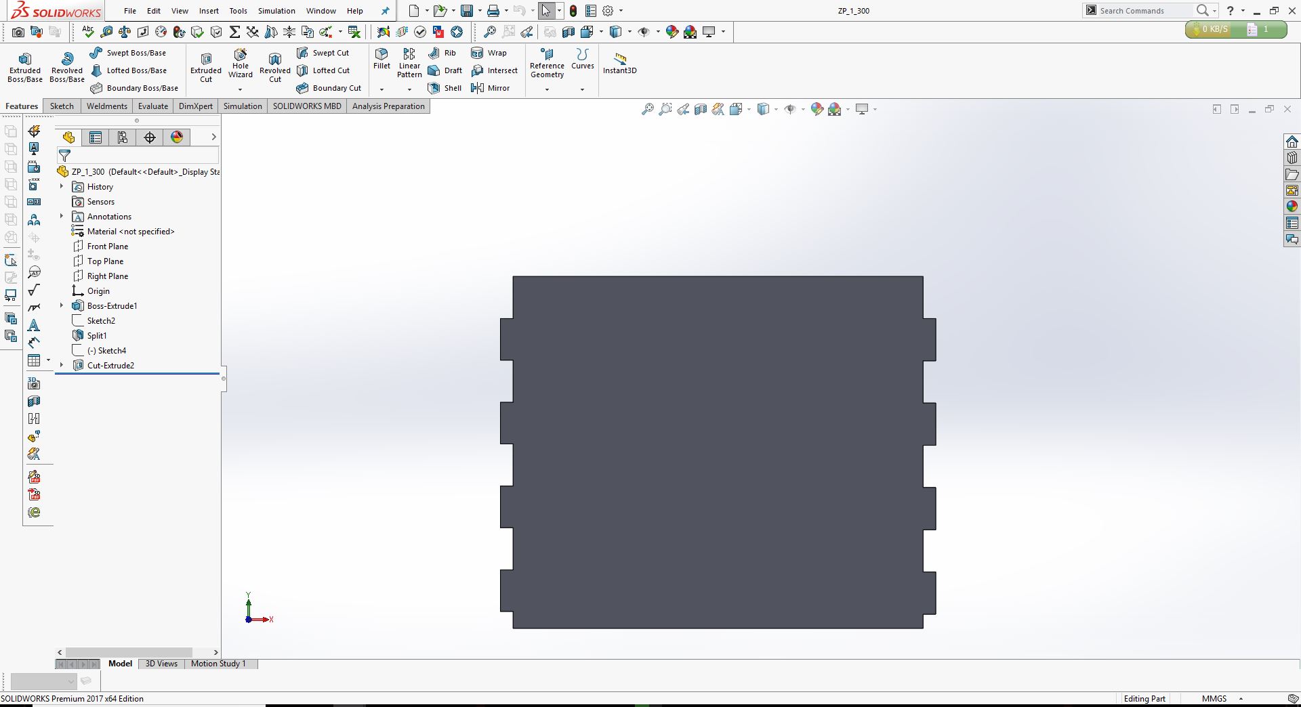Expand the Cut-Extrude2 feature

click(x=62, y=365)
